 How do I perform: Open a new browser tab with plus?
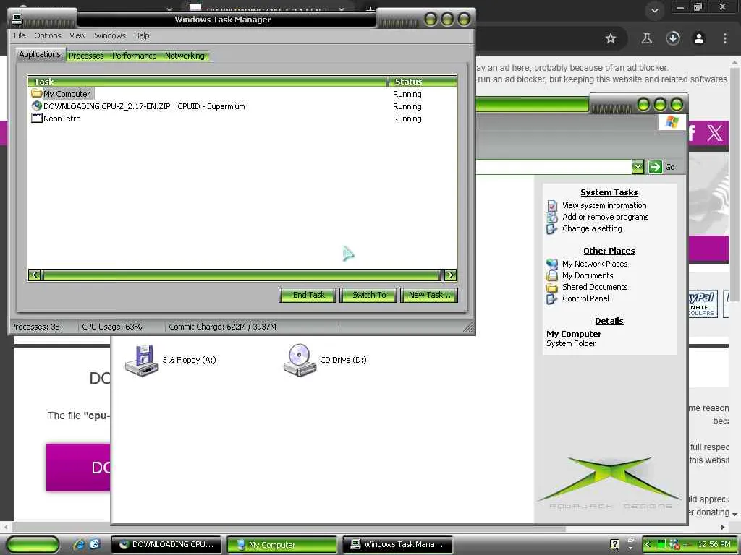point(370,9)
